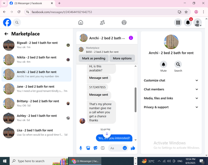Jump to latest message down arrow
Screen dimensions: 208x165
click(107, 134)
